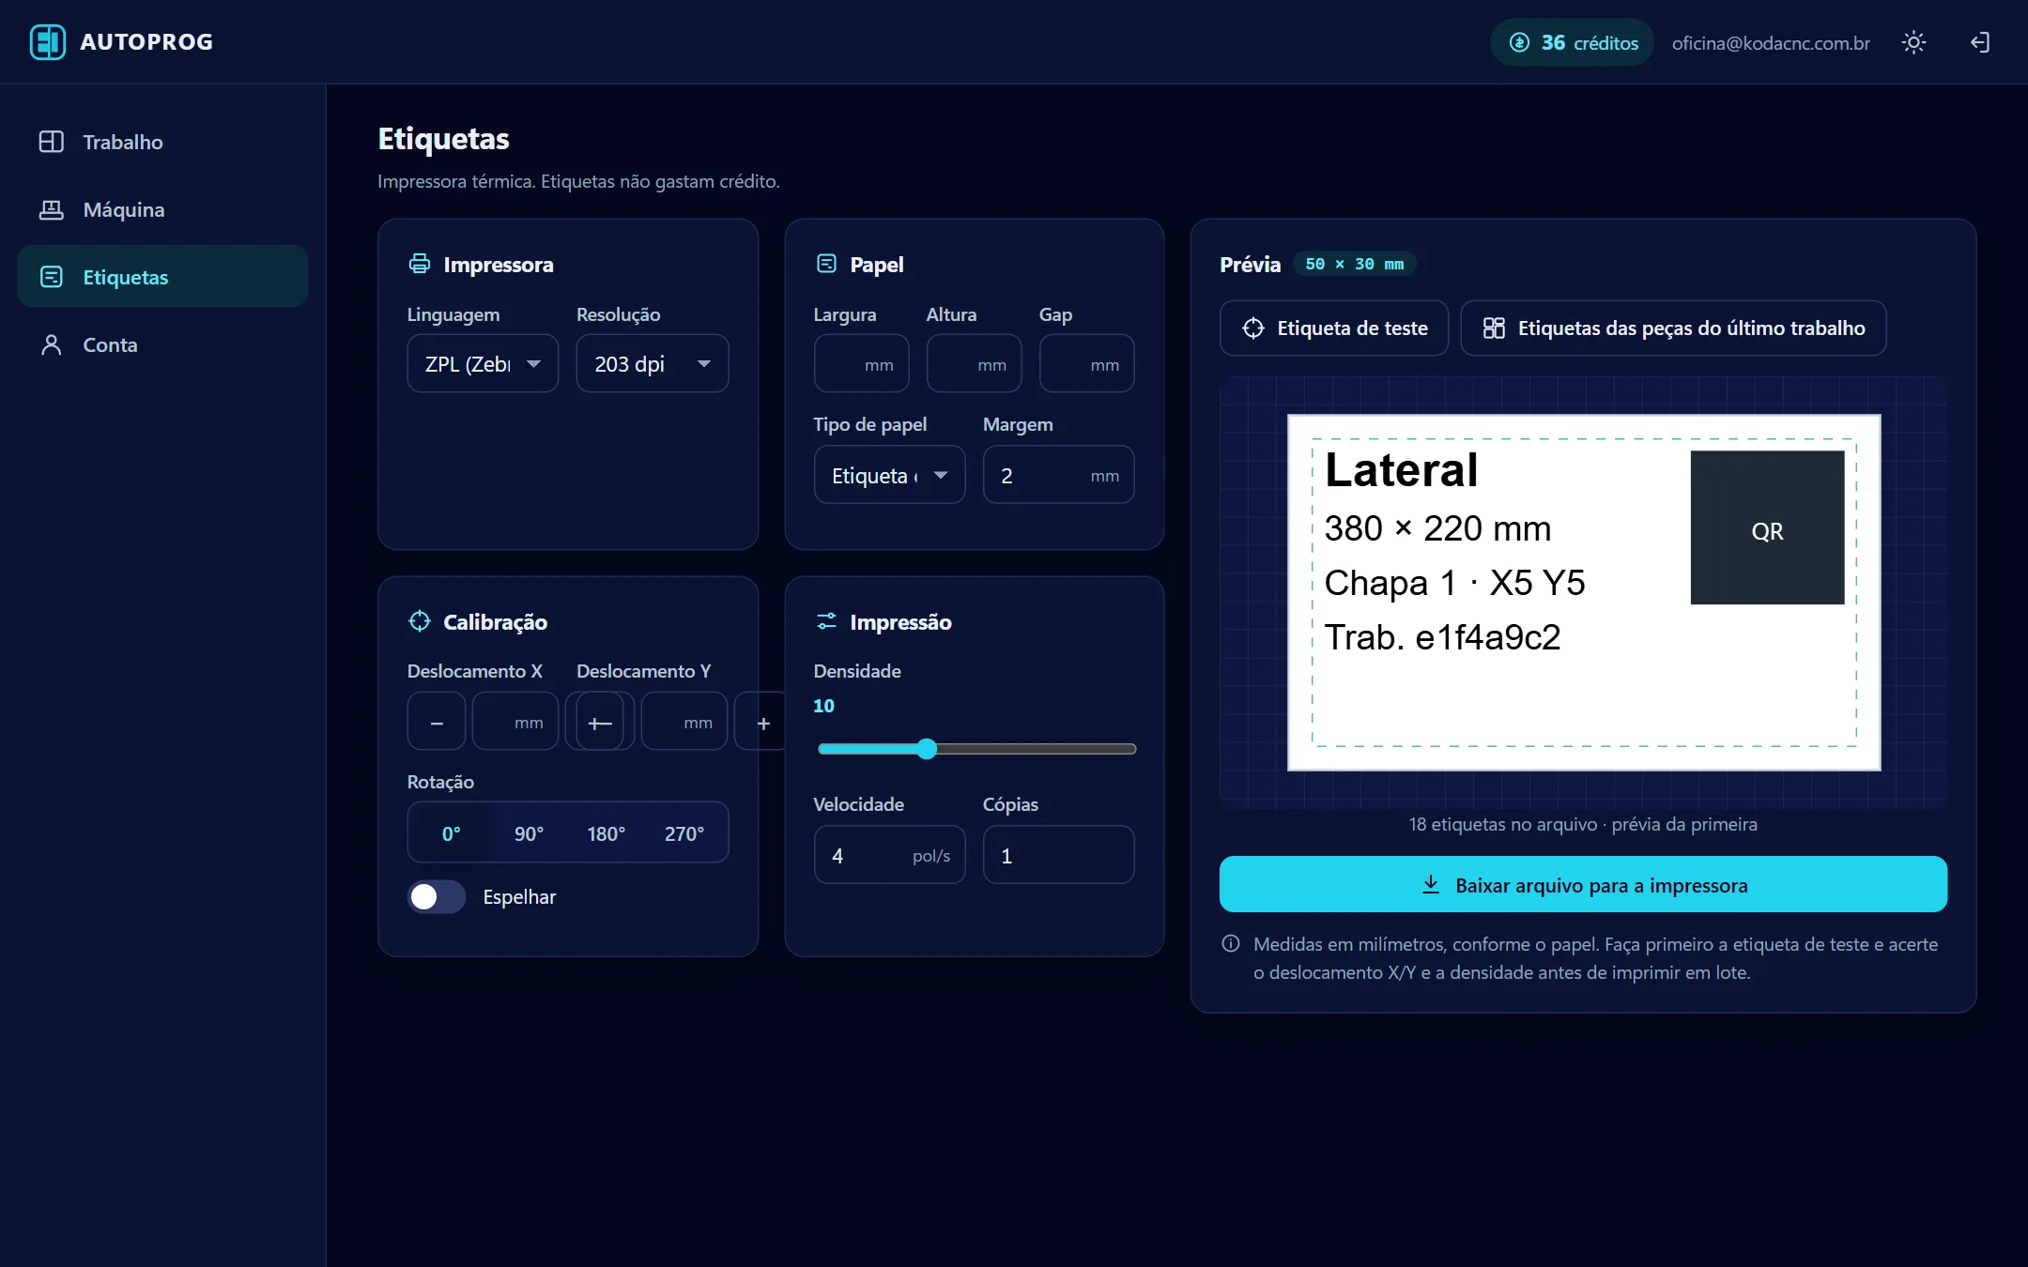
Task: Click the logout icon in the header
Action: (1979, 42)
